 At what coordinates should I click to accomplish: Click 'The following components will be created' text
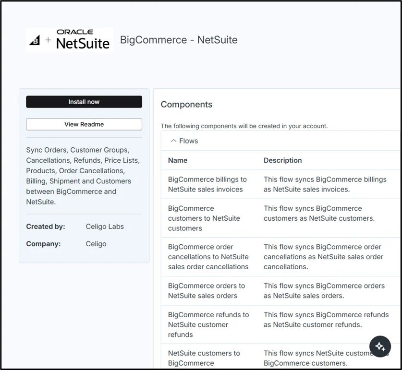pyautogui.click(x=244, y=126)
